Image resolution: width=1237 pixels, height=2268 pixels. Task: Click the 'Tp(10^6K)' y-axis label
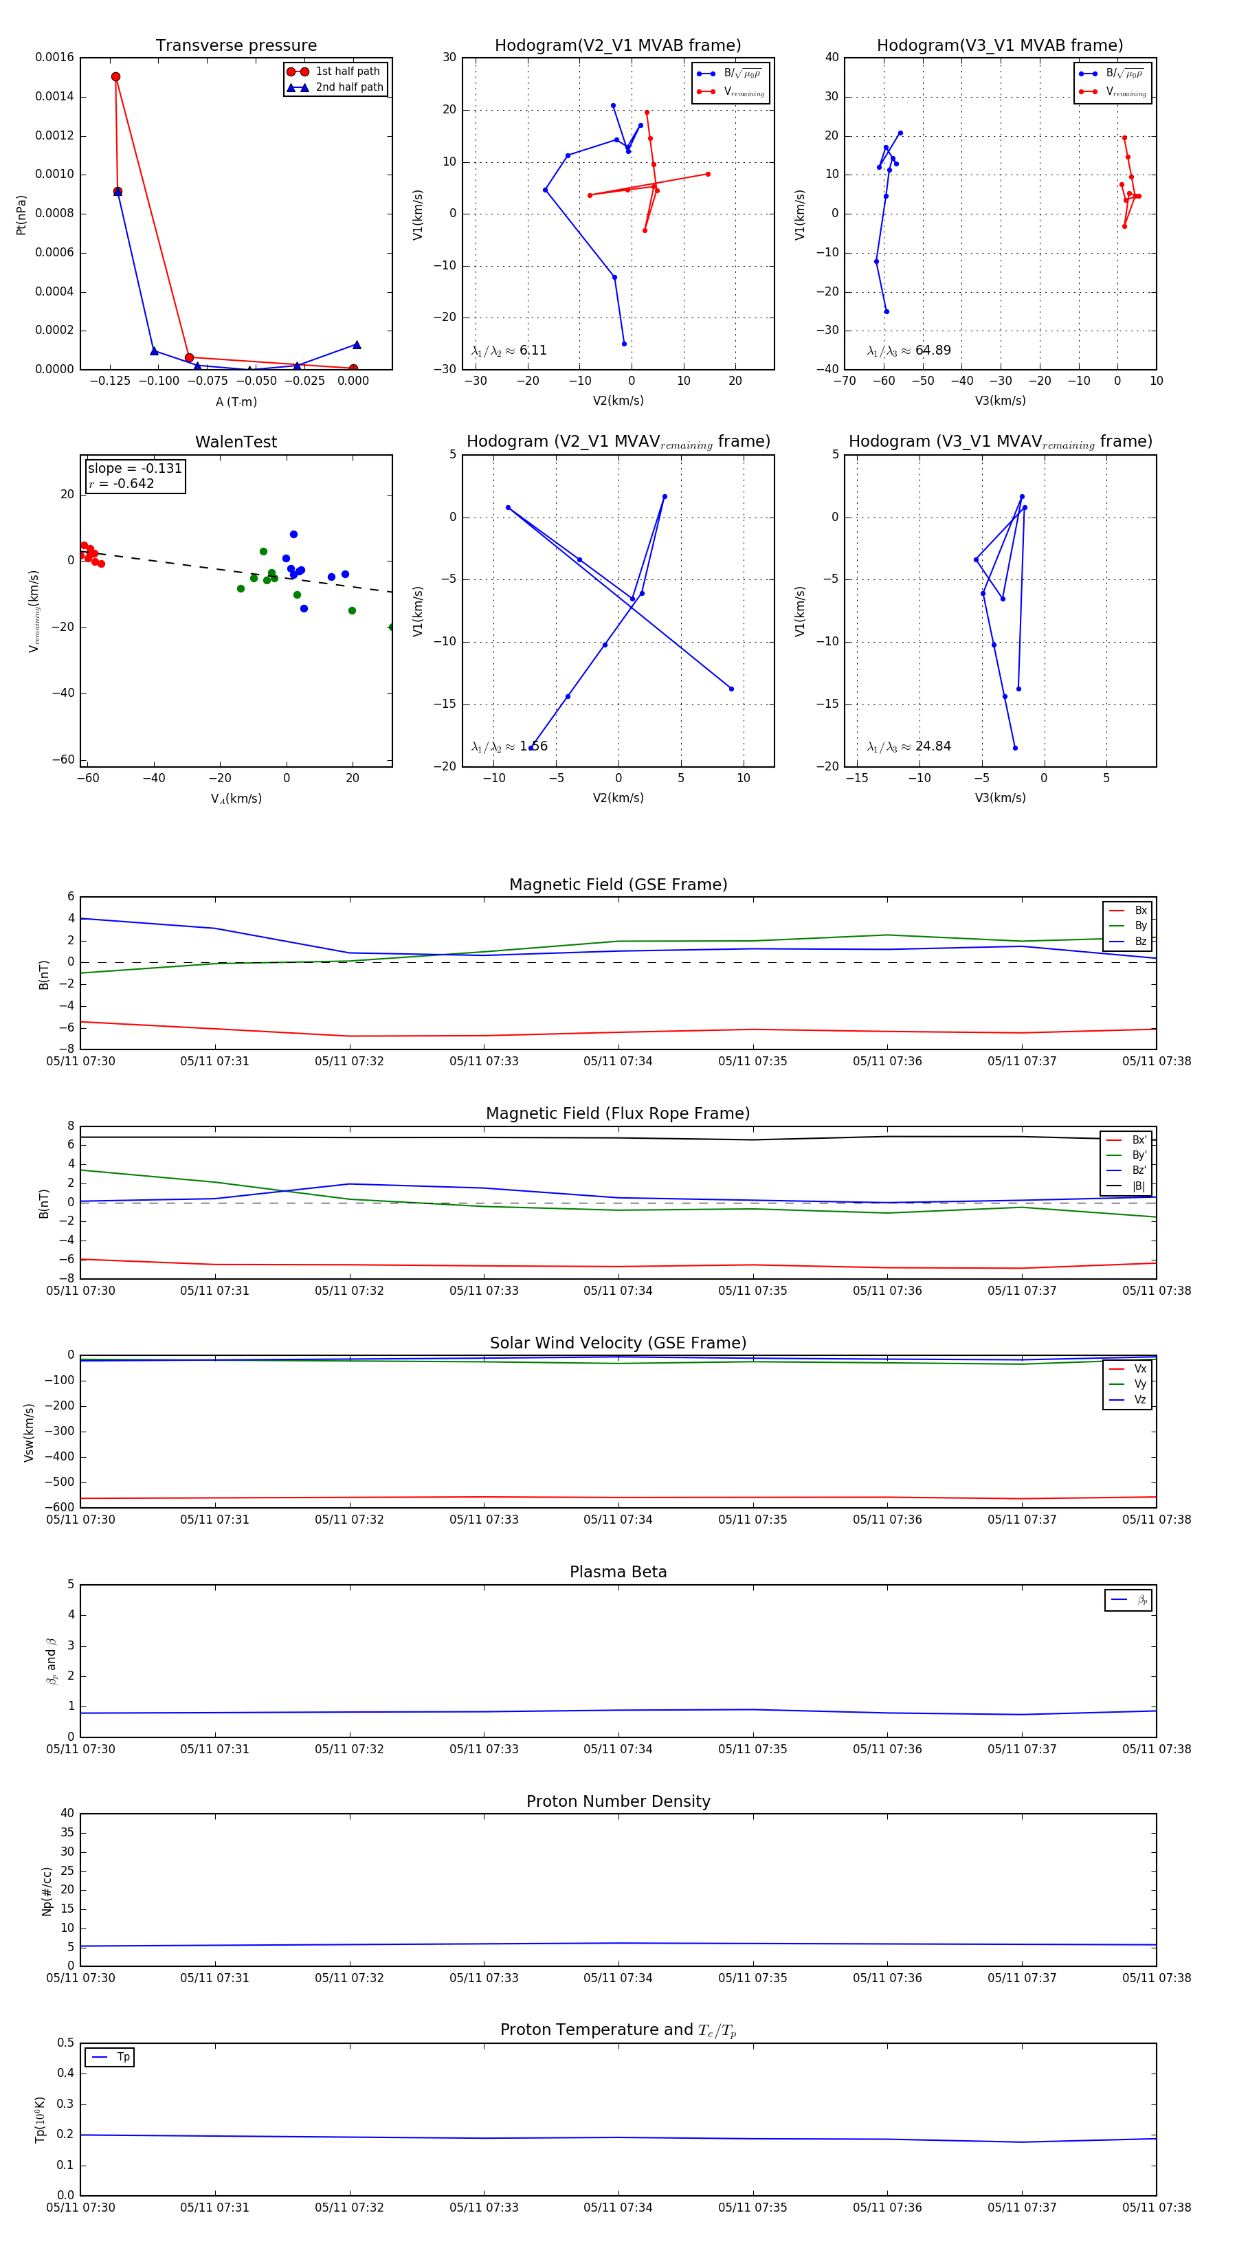pyautogui.click(x=41, y=2120)
